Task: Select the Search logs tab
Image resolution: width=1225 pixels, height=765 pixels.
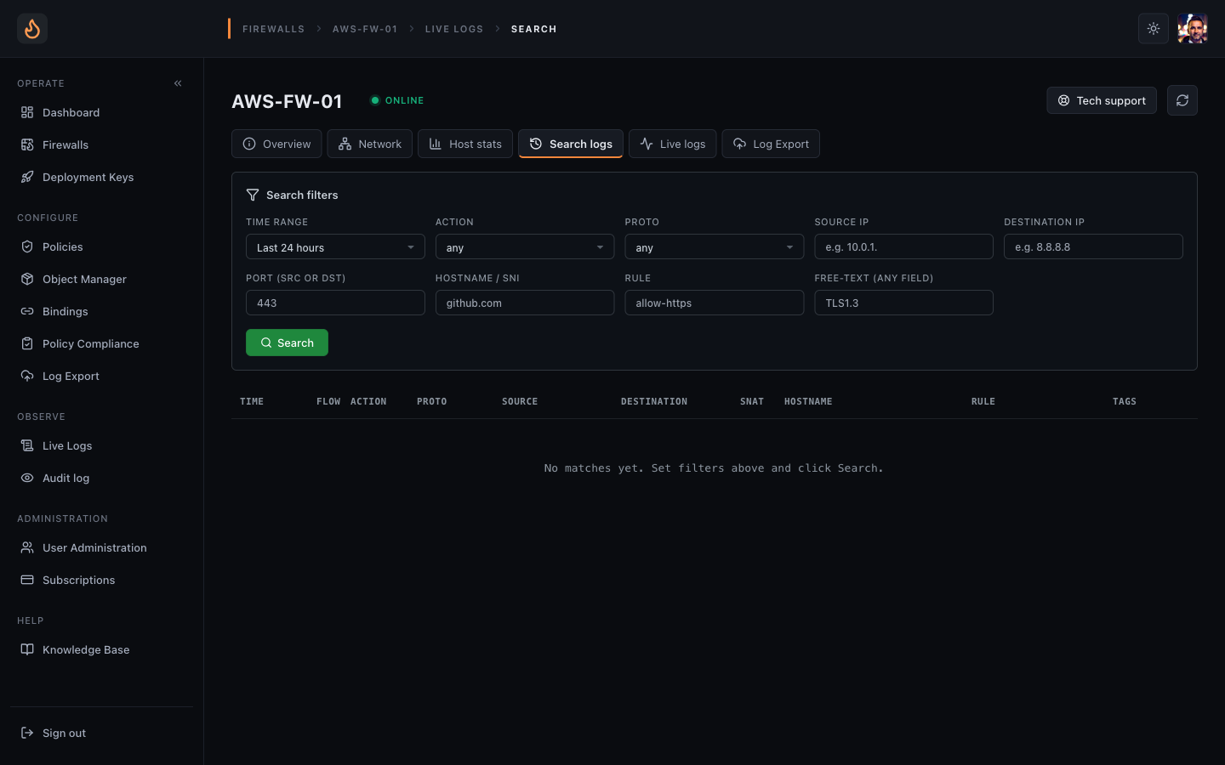Action: click(571, 144)
